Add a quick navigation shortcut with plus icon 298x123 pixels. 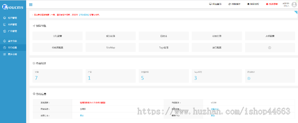270,48
